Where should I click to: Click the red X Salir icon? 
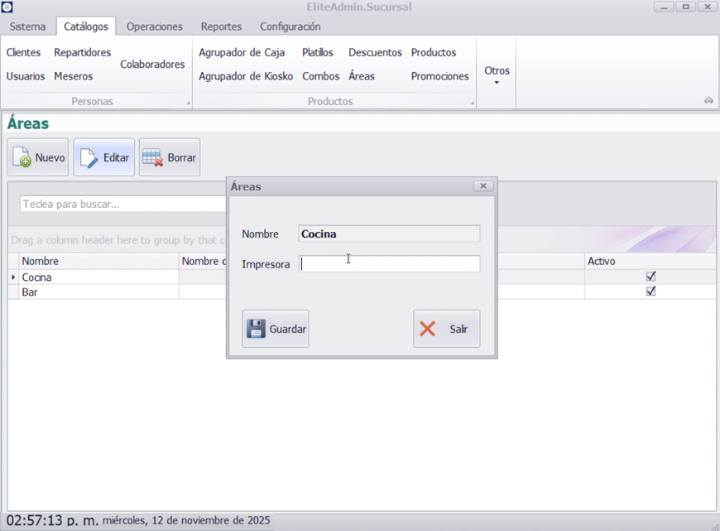click(x=428, y=329)
